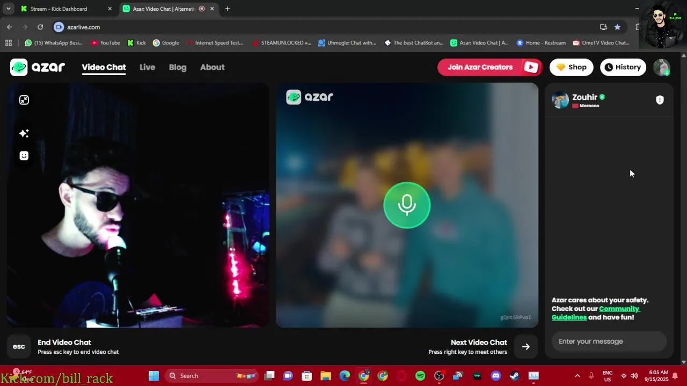Focus the Enter your message field

point(609,341)
